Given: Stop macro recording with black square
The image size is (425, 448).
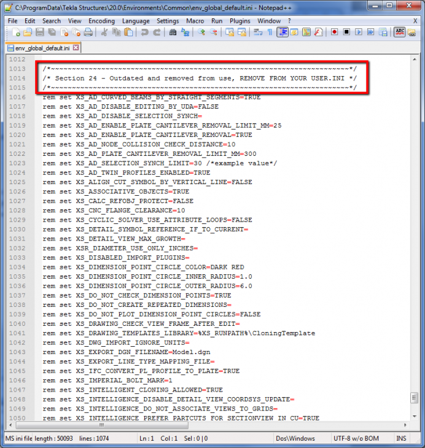Looking at the screenshot, I should 346,33.
